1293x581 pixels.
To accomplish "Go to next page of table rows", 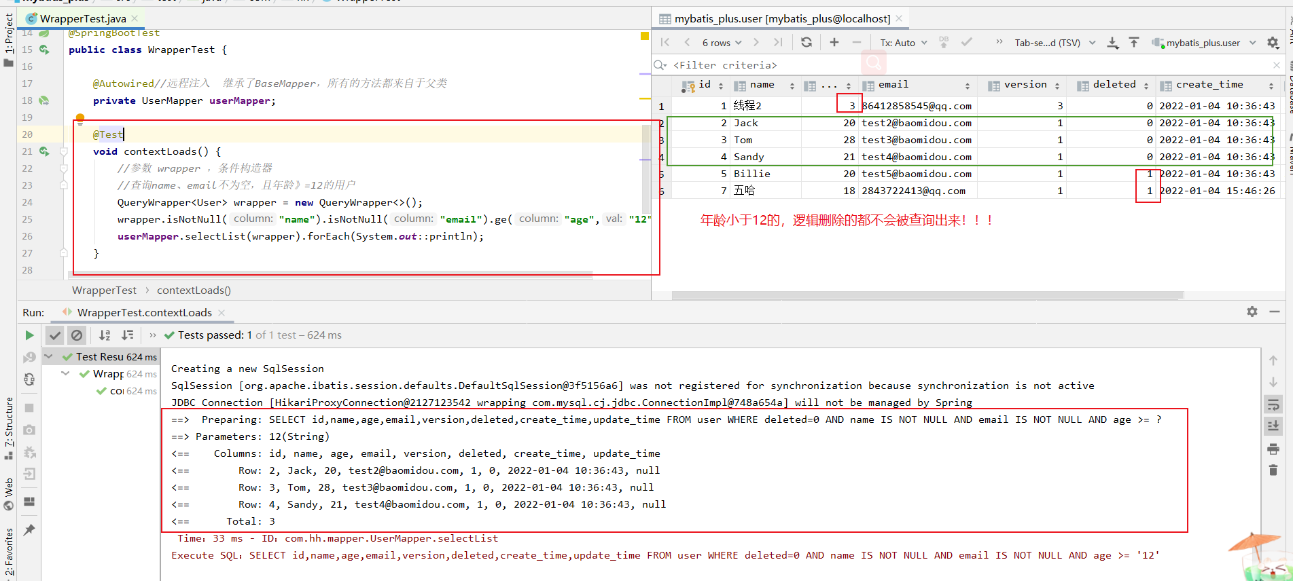I will [x=756, y=43].
